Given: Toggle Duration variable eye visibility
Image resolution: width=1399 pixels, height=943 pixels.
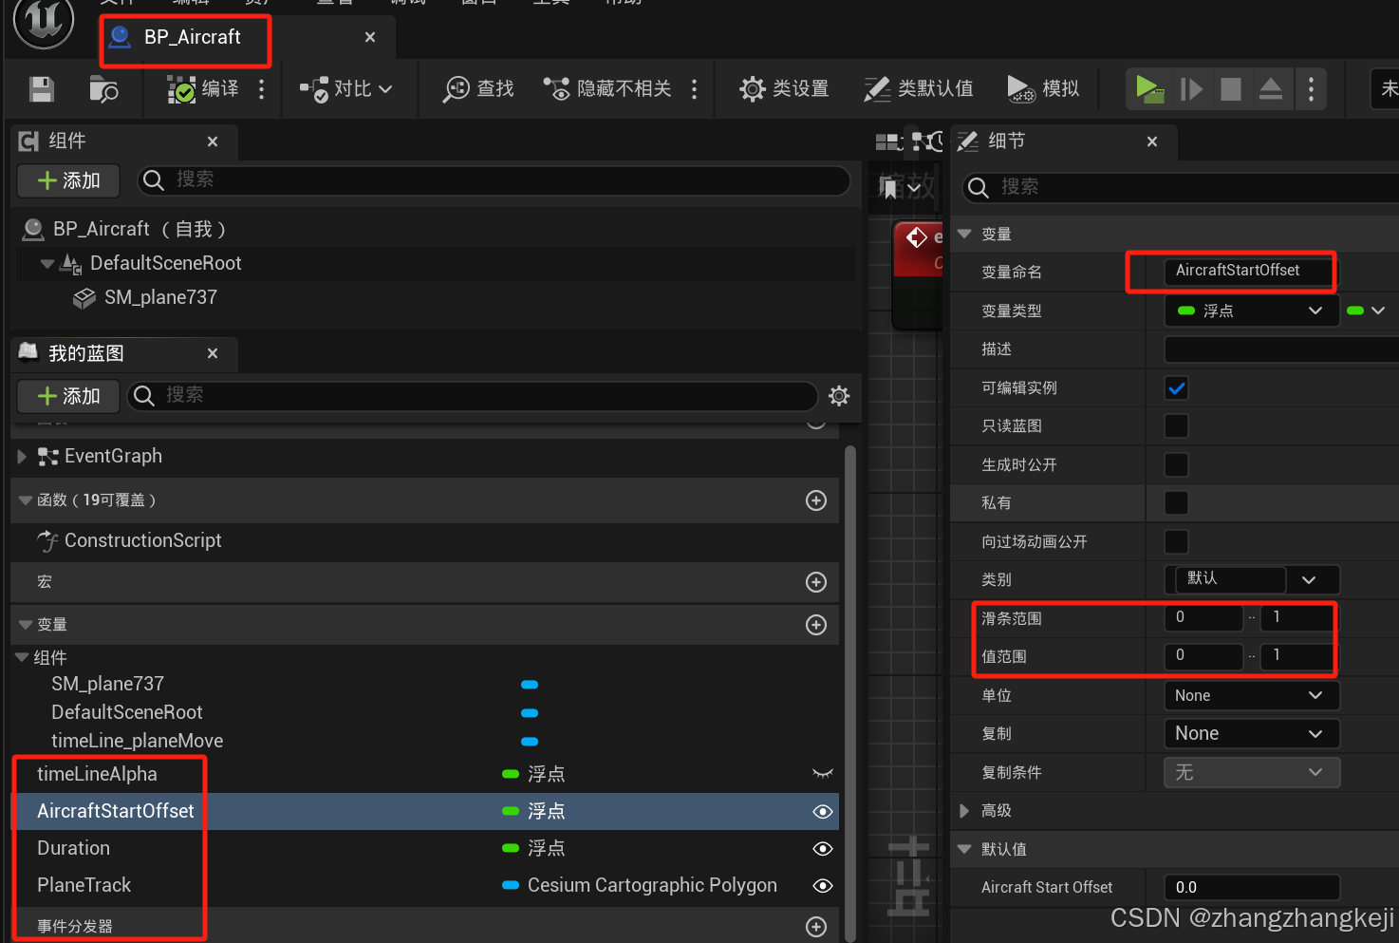Looking at the screenshot, I should coord(823,849).
